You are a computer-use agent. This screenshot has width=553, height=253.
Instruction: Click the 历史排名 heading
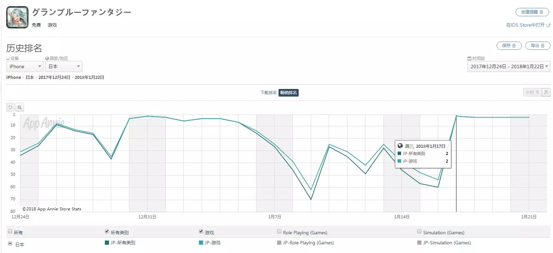[x=24, y=48]
